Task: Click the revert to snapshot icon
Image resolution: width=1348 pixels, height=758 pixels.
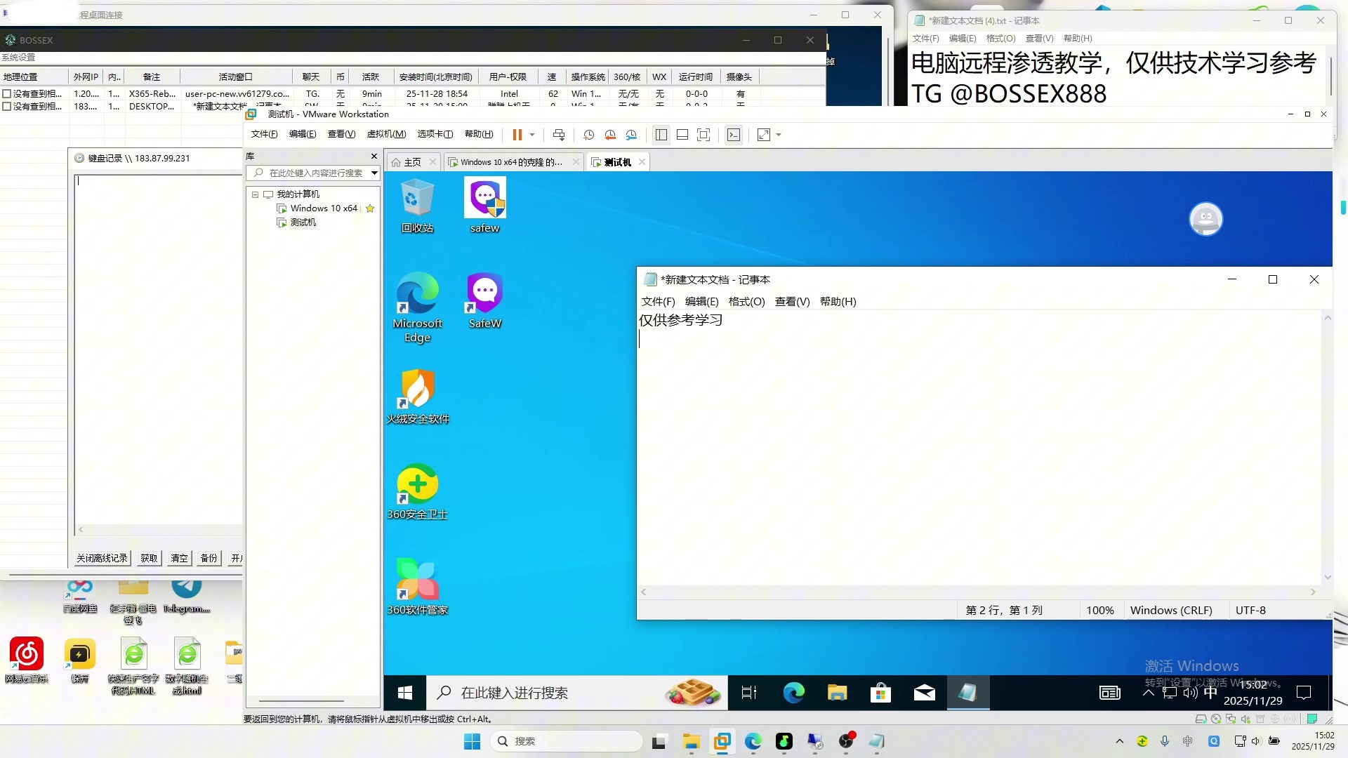Action: pos(610,135)
